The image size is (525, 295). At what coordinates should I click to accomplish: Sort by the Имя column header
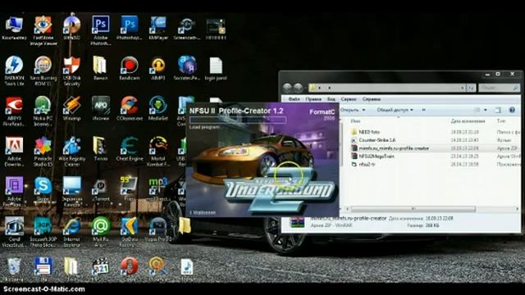[x=355, y=121]
